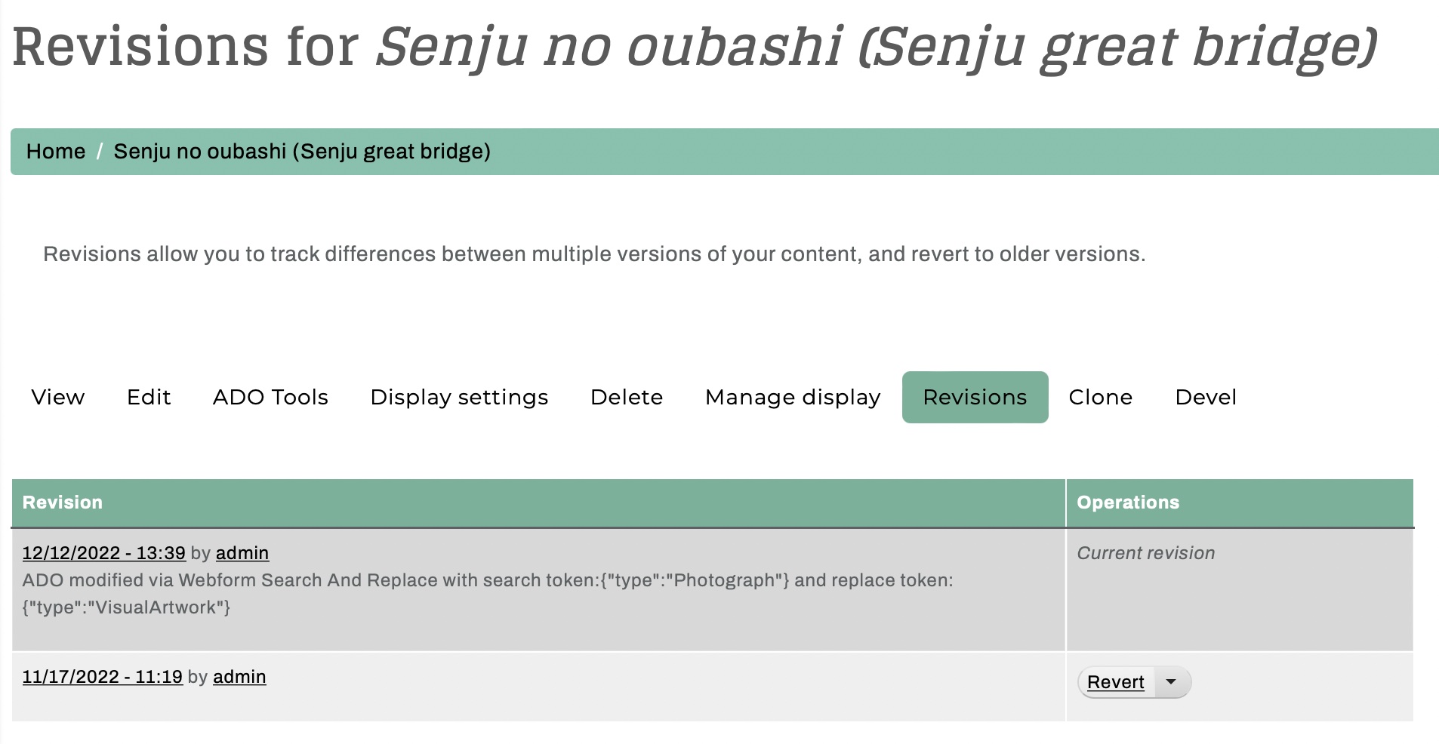This screenshot has height=744, width=1439.
Task: Open the 11/17/2022 - 11:19 revision
Action: [x=103, y=677]
